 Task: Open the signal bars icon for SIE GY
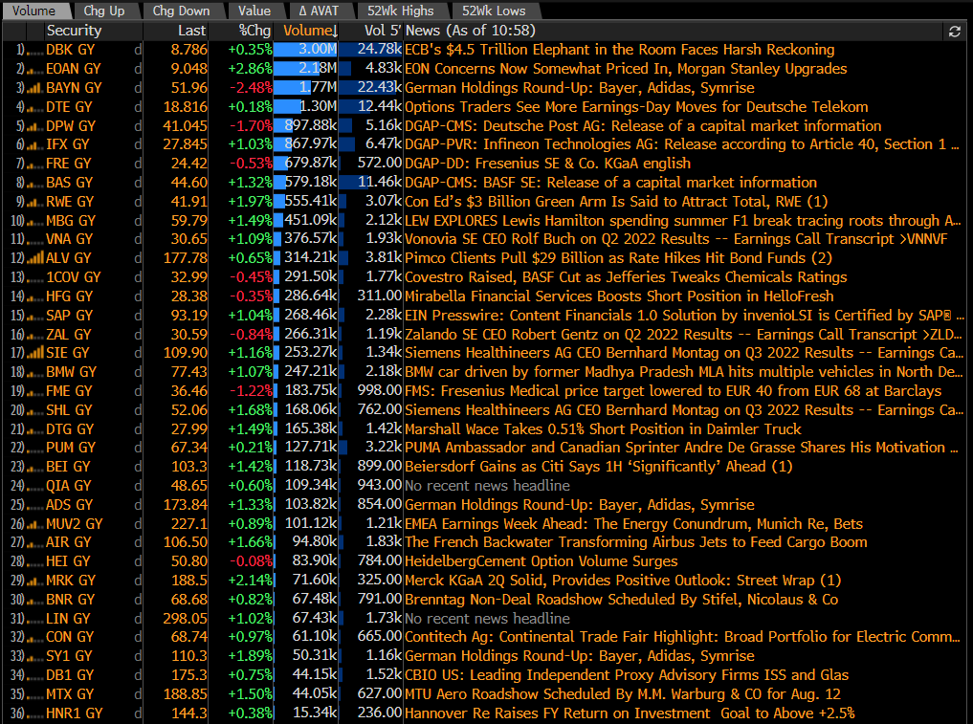[x=35, y=354]
